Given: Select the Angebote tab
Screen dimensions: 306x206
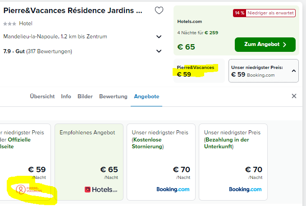Looking at the screenshot, I should [x=146, y=96].
